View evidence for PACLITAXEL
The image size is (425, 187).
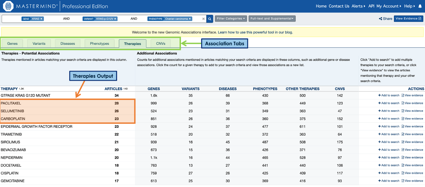point(412,103)
